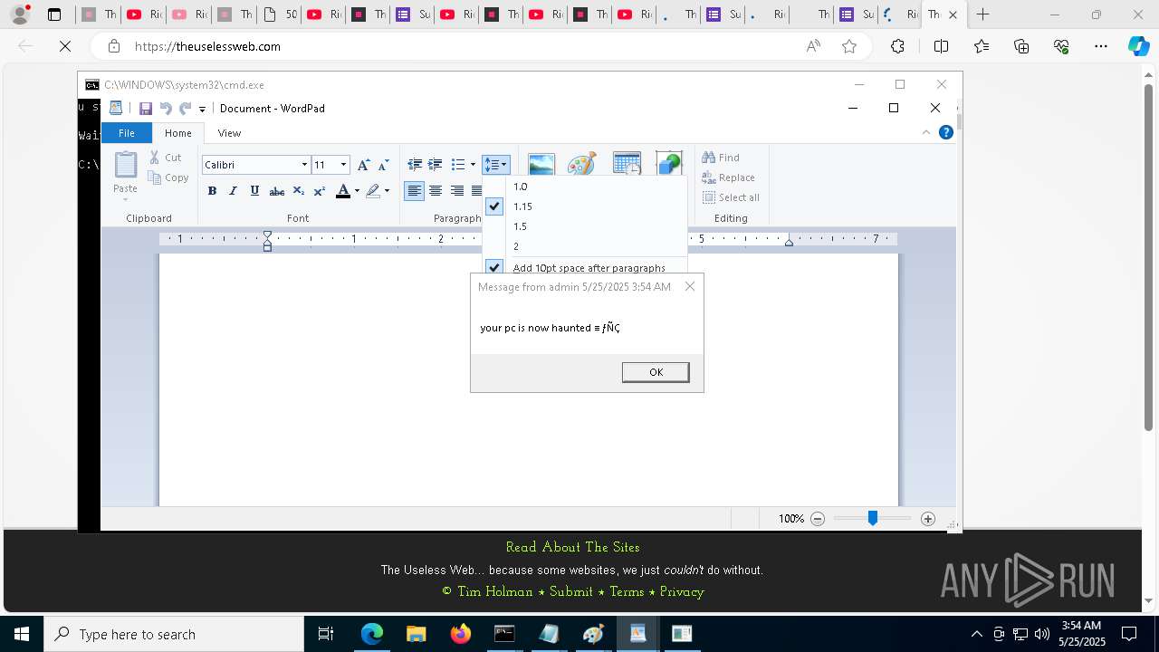Save the WordPad document via quick access

tap(145, 109)
